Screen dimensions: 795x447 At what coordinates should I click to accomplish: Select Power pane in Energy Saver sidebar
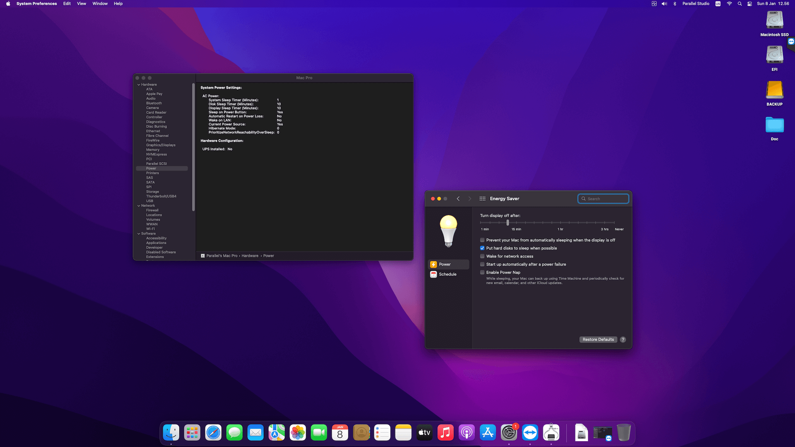[449, 264]
